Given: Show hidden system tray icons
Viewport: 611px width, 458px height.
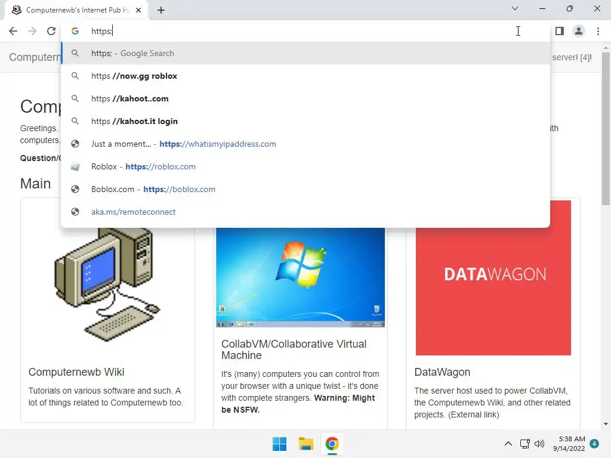Looking at the screenshot, I should 508,444.
